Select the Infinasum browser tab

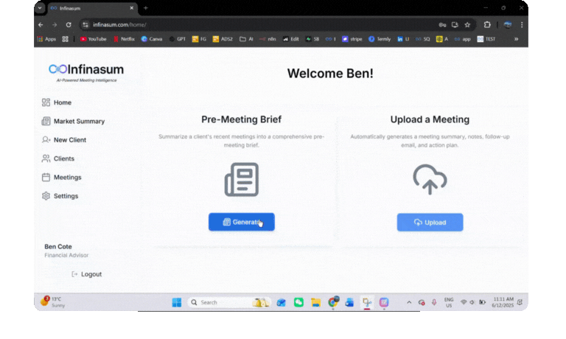92,8
